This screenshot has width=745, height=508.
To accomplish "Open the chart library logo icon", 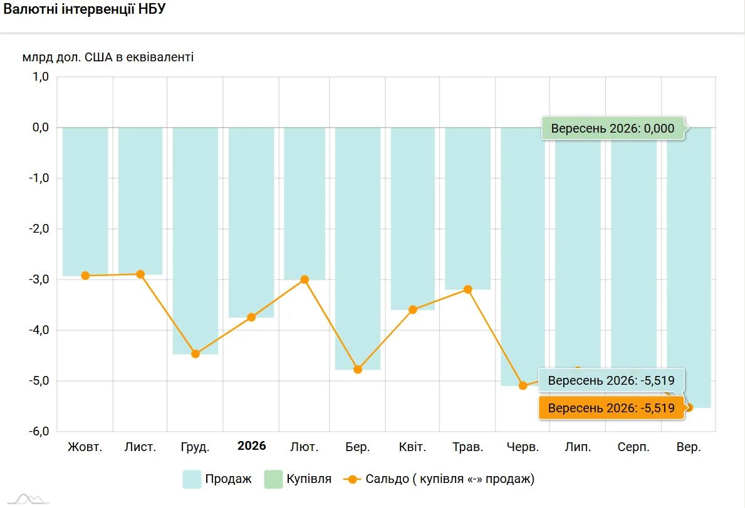I will (28, 499).
